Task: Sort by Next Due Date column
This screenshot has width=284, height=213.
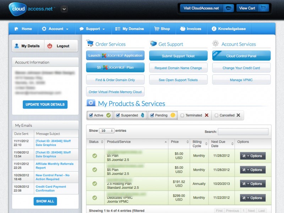Action: coord(222,144)
